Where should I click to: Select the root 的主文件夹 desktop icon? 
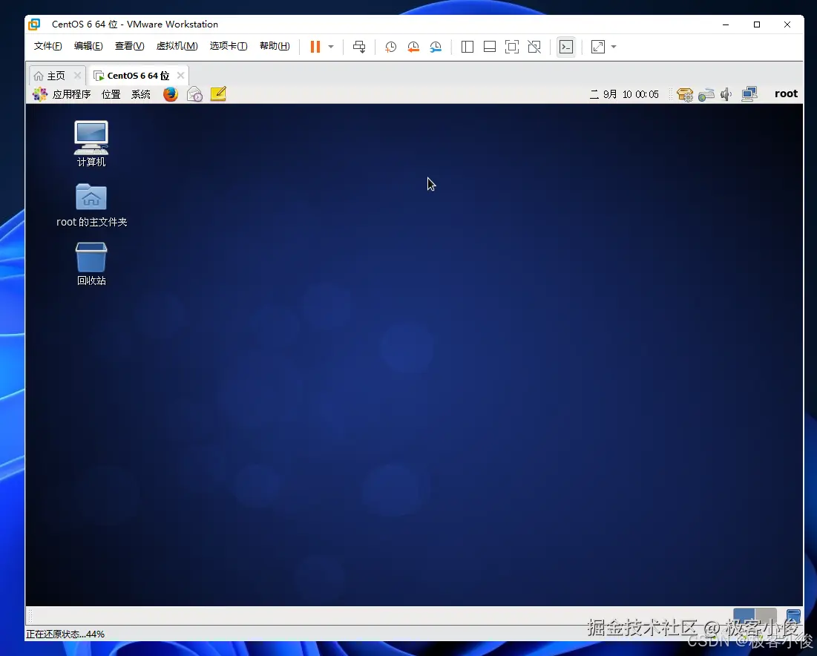click(x=91, y=206)
